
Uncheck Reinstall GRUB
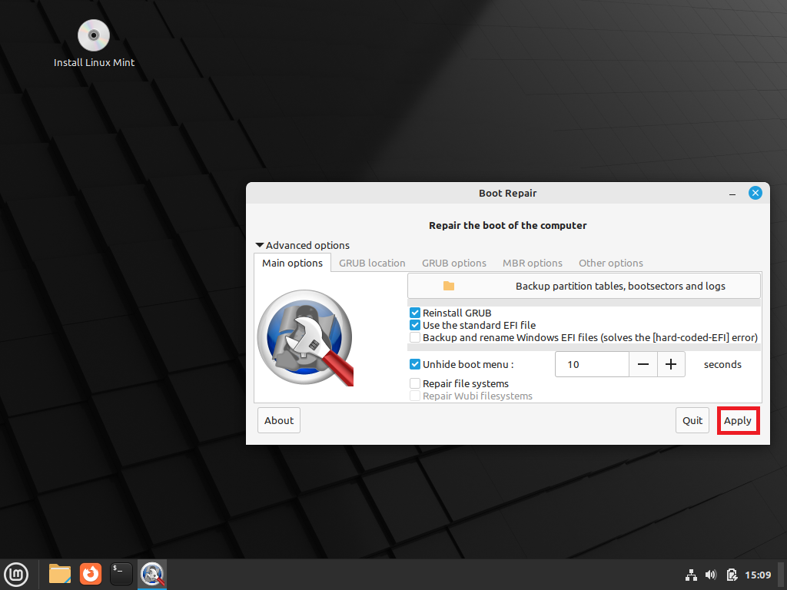tap(415, 313)
